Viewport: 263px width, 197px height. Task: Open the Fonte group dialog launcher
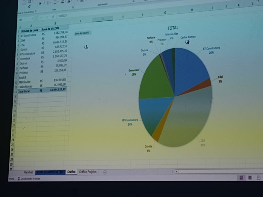(x=73, y=7)
